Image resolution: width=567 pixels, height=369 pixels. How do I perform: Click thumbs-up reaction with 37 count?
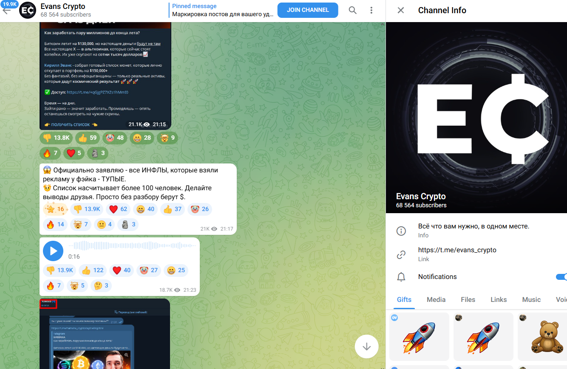click(x=173, y=209)
